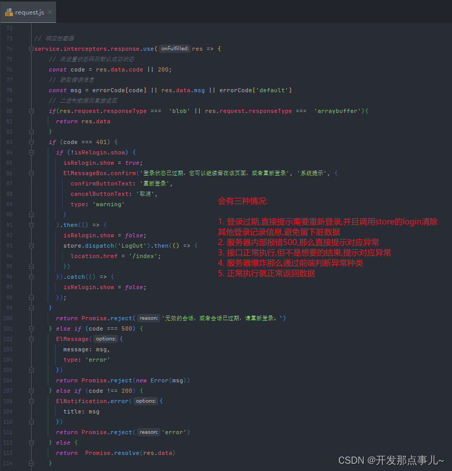Click 'ElMessageBox.confirm' on line 86
This screenshot has width=452, height=471.
100,173
